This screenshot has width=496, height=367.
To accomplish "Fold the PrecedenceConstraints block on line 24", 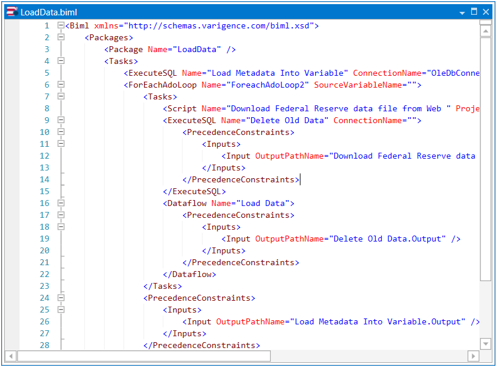I will pyautogui.click(x=60, y=298).
